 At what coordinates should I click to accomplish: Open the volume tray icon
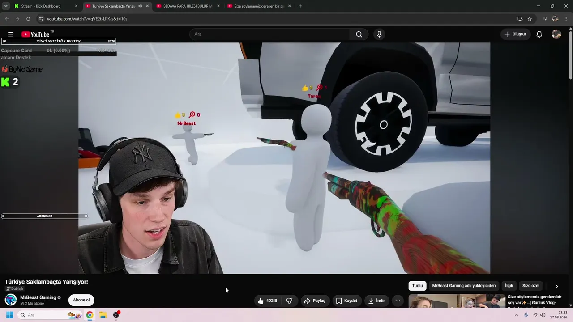click(x=543, y=315)
